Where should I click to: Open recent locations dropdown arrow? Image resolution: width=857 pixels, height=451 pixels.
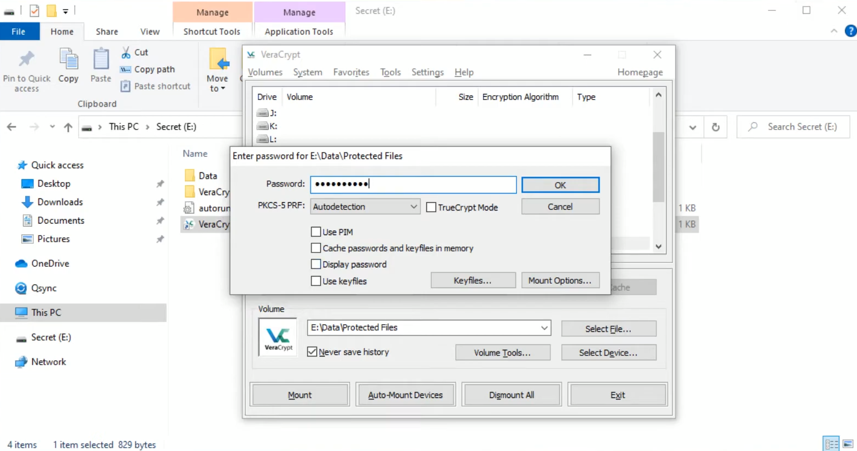52,127
